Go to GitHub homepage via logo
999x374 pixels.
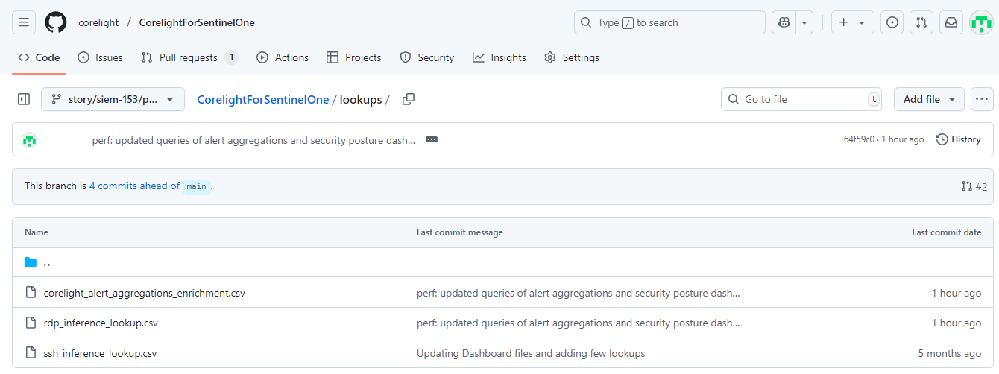point(56,22)
